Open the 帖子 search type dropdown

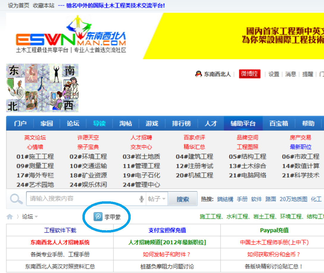157,199
